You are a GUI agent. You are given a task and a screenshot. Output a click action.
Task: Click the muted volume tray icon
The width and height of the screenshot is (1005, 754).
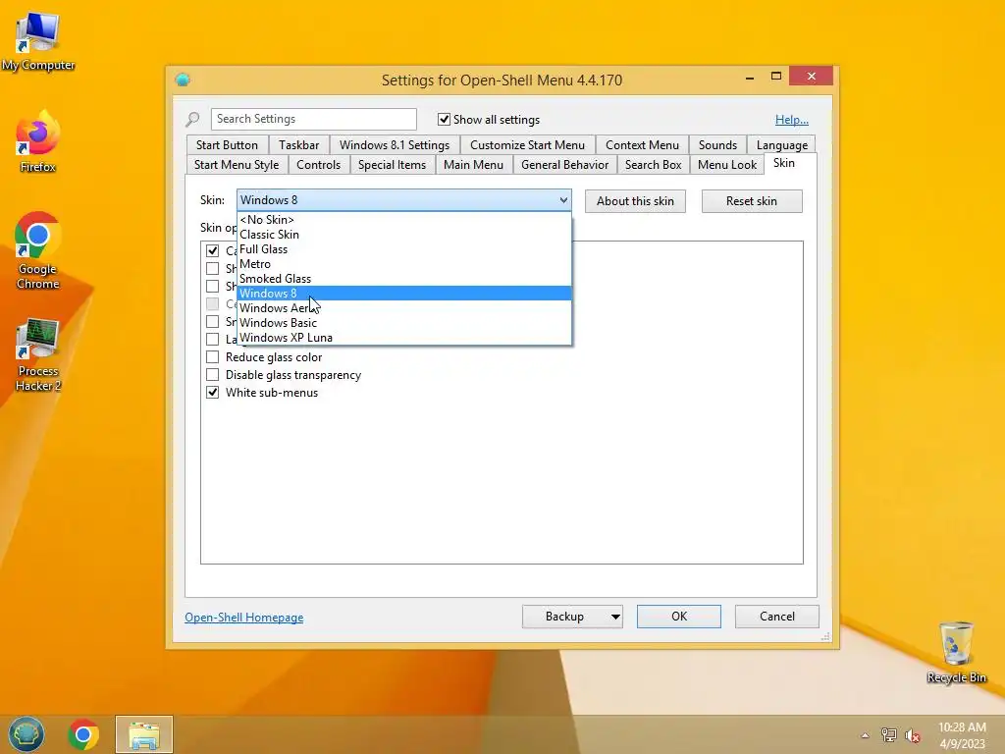pos(912,735)
